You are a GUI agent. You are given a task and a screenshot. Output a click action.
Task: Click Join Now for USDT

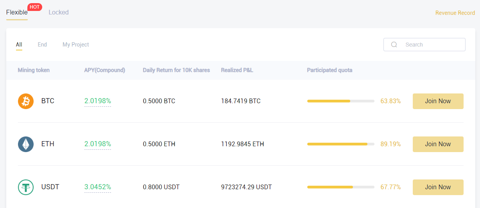[x=438, y=187]
